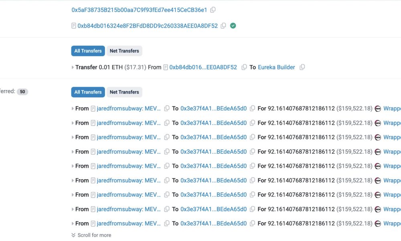The image size is (401, 241).
Task: Click the ($17.31) value
Action: (x=135, y=67)
